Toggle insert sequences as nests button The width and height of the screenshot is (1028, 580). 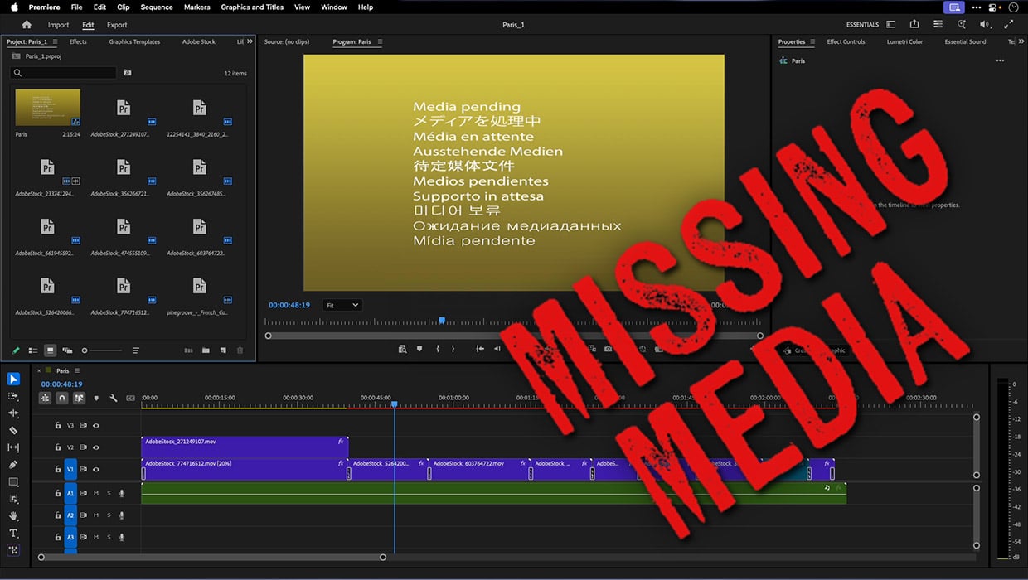pyautogui.click(x=45, y=398)
